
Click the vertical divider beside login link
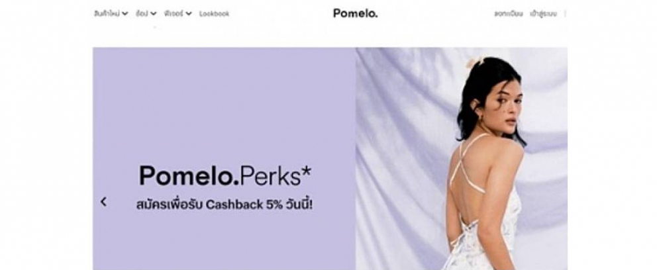click(x=565, y=14)
